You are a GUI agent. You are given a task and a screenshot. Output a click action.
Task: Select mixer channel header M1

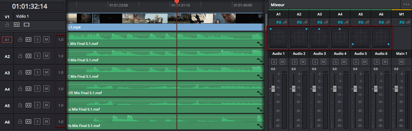click(x=401, y=14)
